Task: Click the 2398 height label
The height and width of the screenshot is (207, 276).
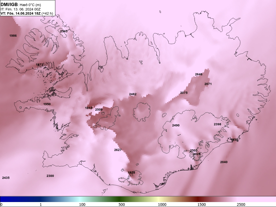Action: (x=217, y=124)
